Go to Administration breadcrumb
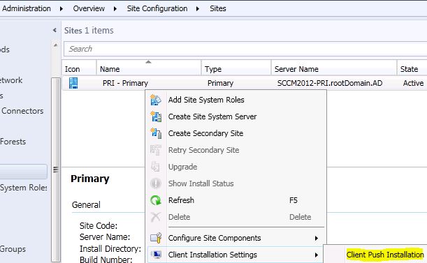 point(27,8)
